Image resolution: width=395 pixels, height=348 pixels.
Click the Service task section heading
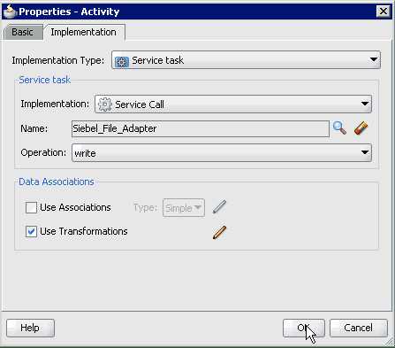tap(45, 80)
